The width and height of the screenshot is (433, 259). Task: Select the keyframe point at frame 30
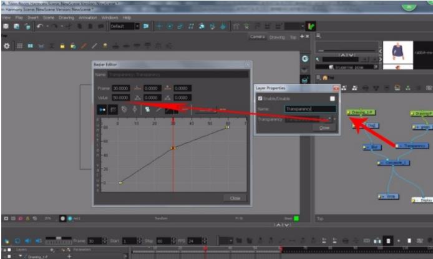coord(173,148)
